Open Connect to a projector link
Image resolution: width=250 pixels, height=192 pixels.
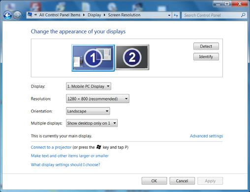pyautogui.click(x=51, y=147)
